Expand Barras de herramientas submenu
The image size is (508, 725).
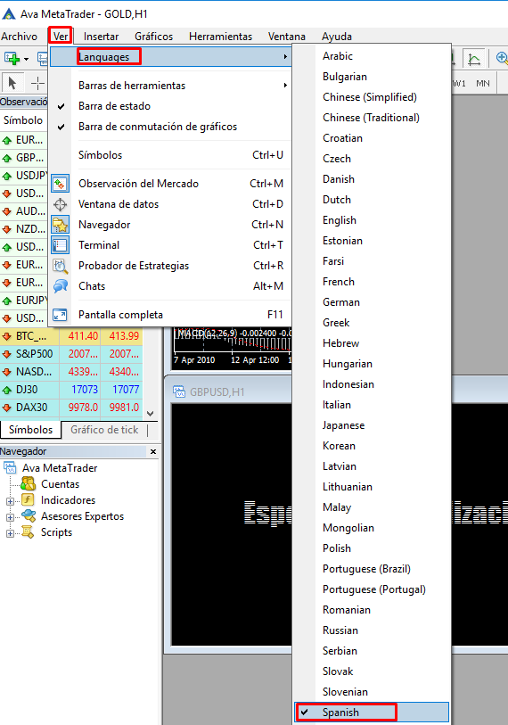point(170,86)
